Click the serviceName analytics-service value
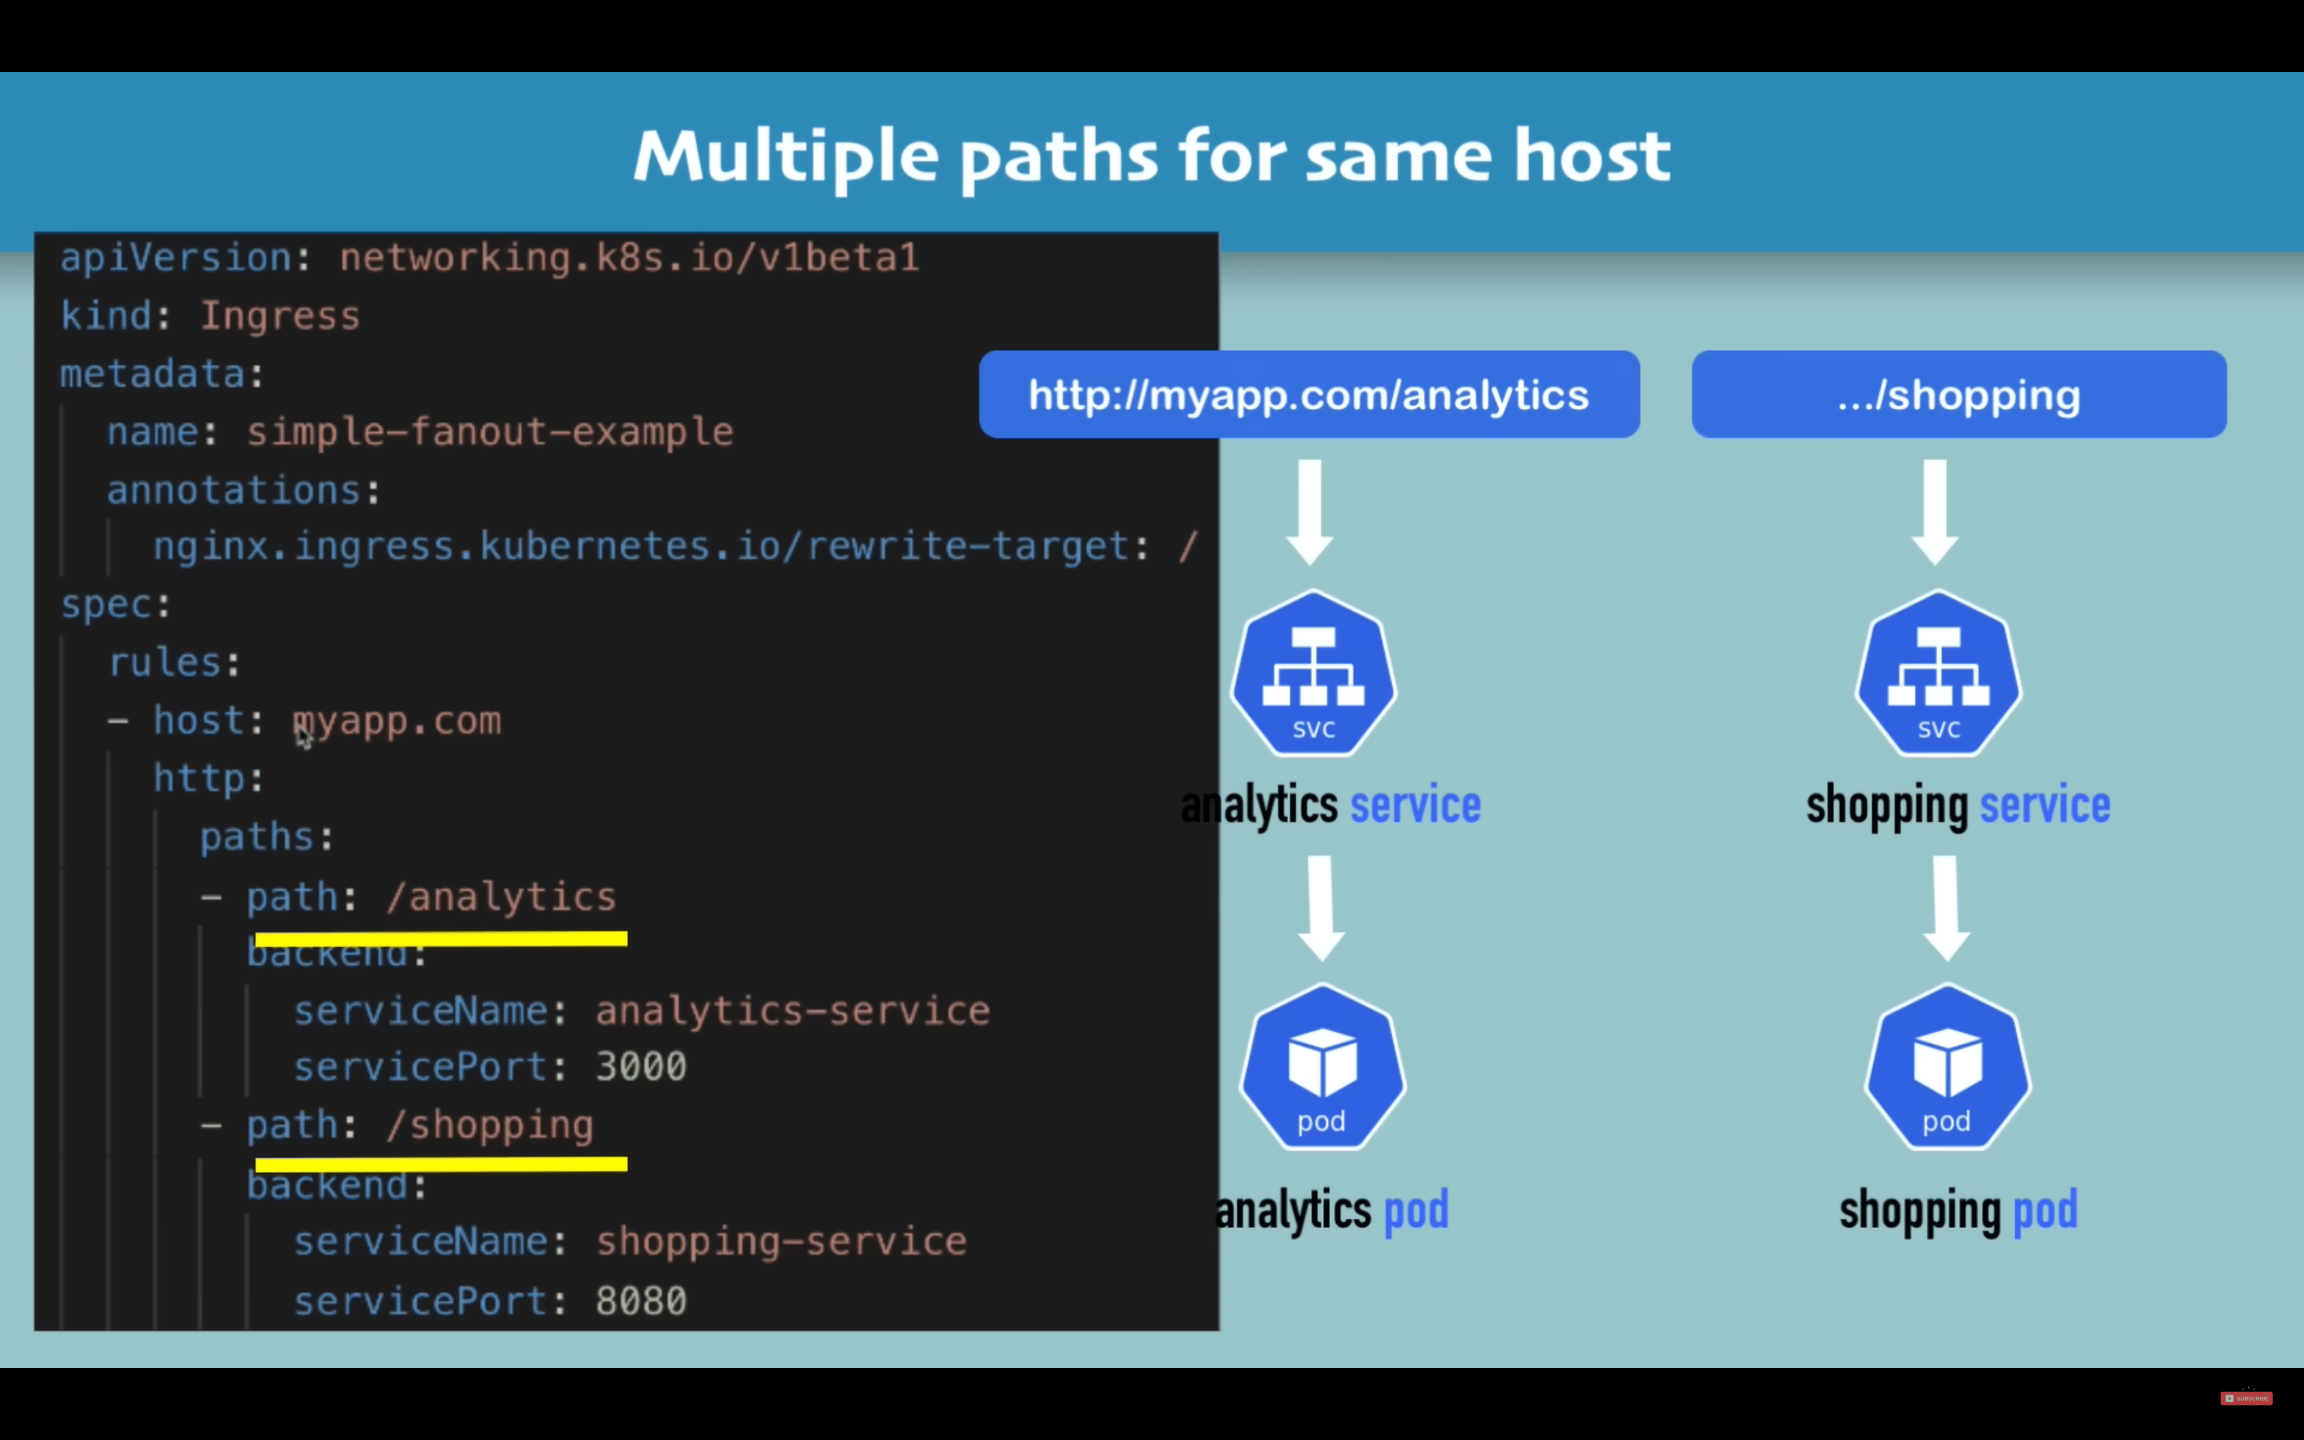The height and width of the screenshot is (1440, 2304). (x=792, y=1011)
